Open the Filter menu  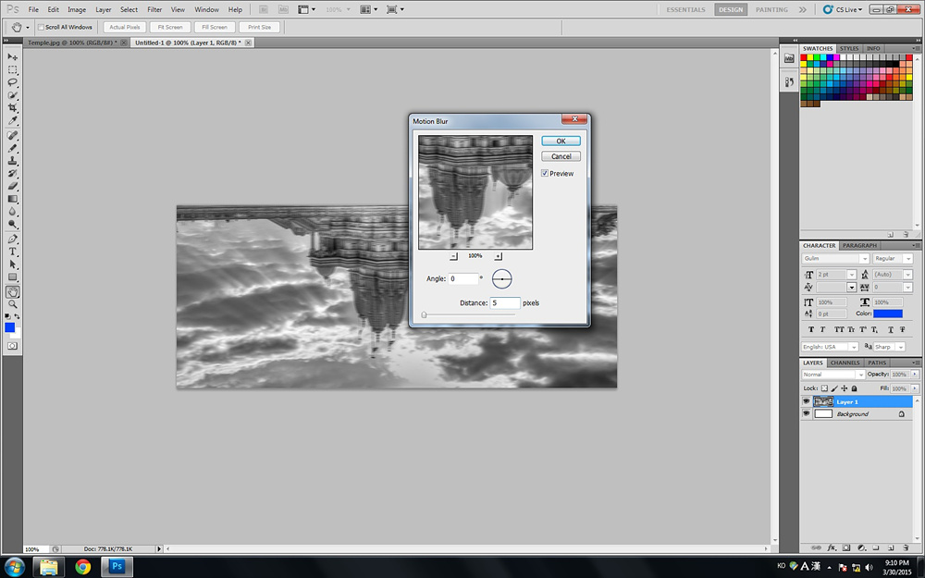(154, 9)
